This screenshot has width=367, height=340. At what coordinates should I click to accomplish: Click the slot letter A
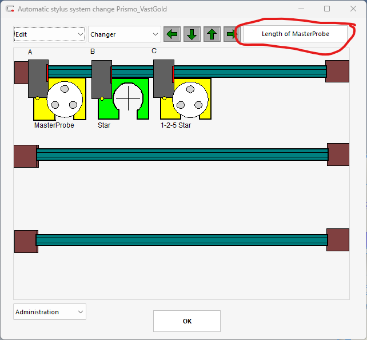[30, 52]
